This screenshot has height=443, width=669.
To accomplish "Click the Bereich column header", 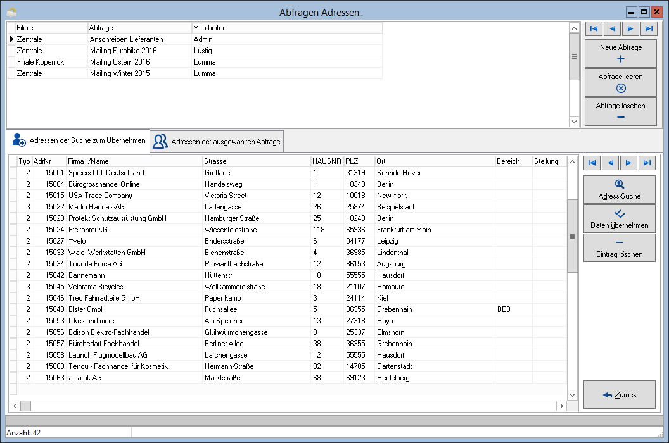I will pos(514,161).
